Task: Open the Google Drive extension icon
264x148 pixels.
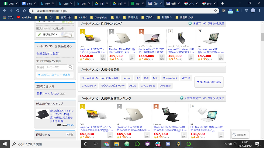Action: click(237, 11)
